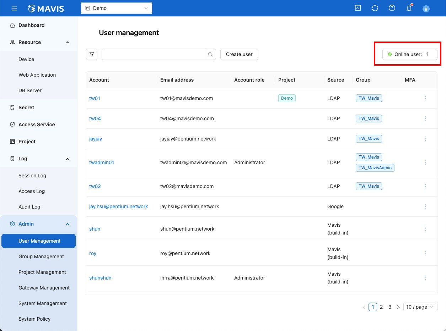The width and height of the screenshot is (446, 331).
Task: Open the 10 / page size dropdown
Action: pos(420,307)
